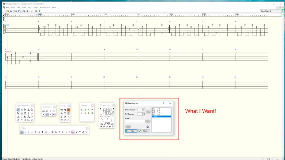The image size is (285, 160).
Task: Select the outlined fff dynamic marking
Action: click(54, 114)
